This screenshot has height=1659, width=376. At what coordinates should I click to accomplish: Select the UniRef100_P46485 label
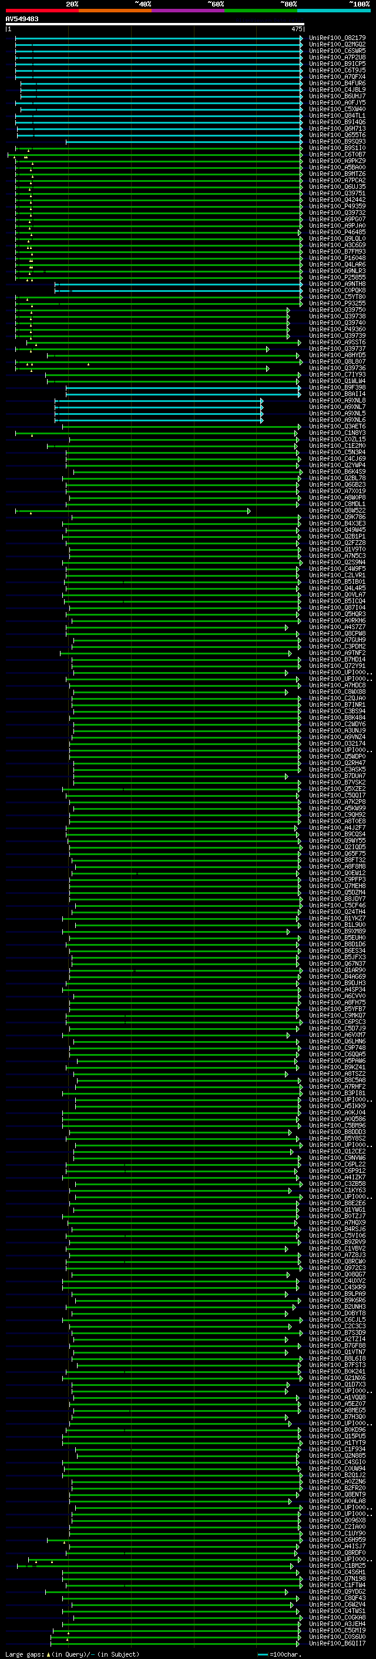337,232
